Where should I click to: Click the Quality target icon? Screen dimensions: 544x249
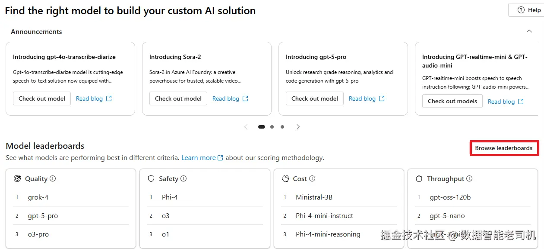coord(17,178)
